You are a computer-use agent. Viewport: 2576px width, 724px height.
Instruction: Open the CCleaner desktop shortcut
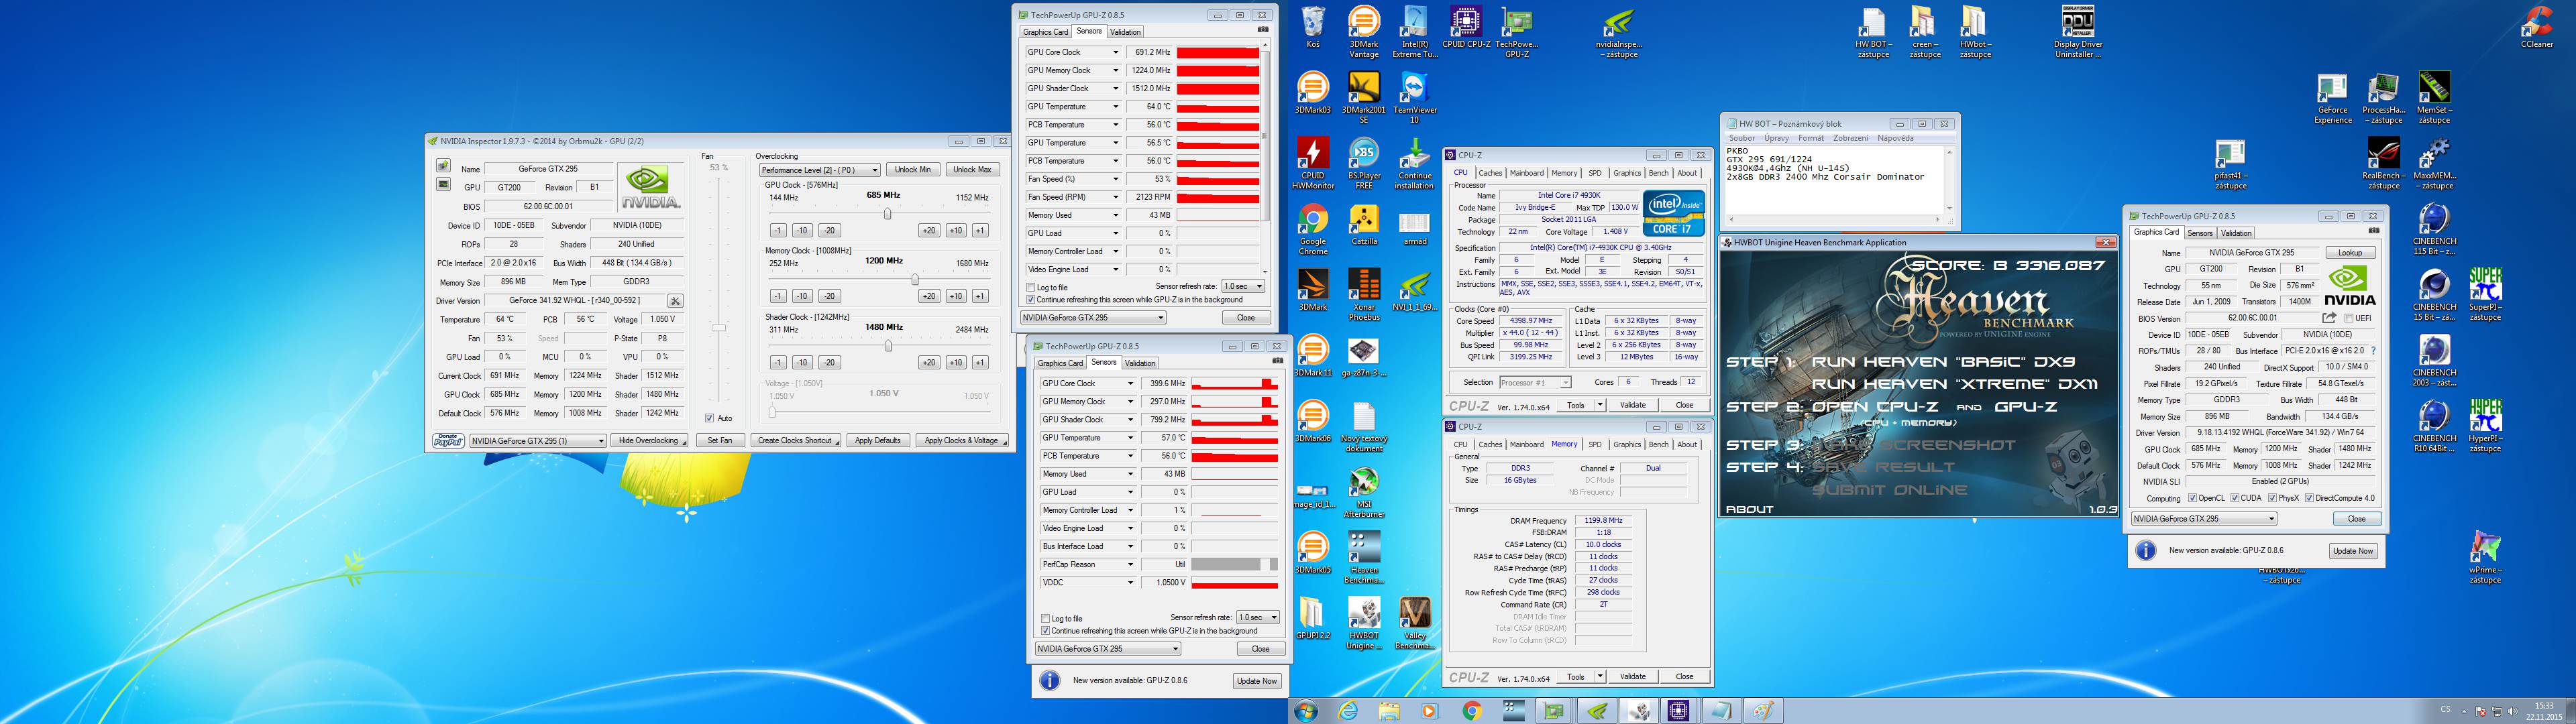[x=2536, y=27]
